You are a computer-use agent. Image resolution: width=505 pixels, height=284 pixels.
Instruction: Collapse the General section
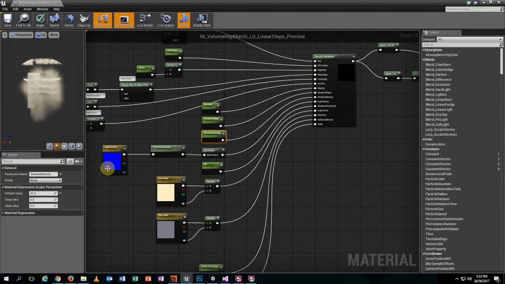click(2, 168)
